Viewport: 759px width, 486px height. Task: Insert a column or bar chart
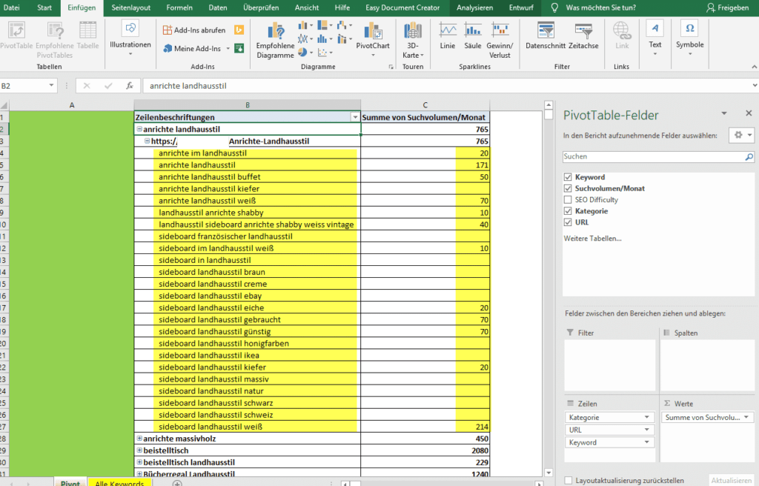[305, 26]
